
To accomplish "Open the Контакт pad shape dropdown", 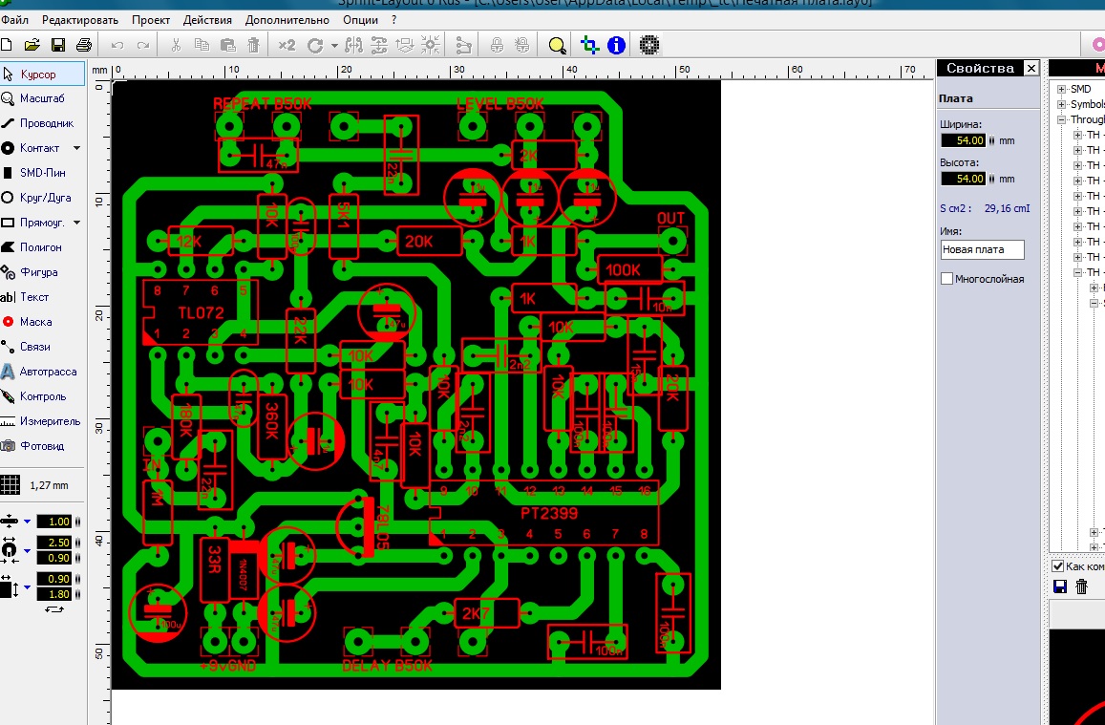I will click(76, 148).
